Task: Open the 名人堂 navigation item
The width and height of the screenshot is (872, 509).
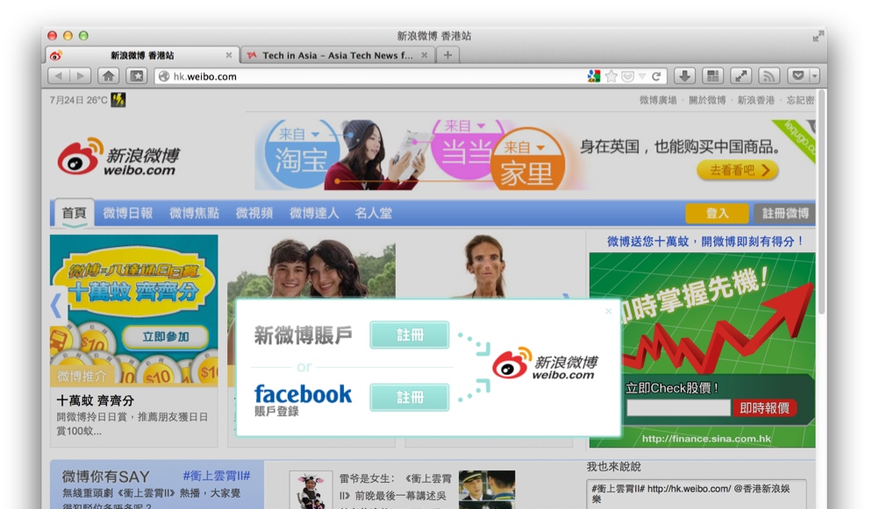Action: tap(374, 213)
